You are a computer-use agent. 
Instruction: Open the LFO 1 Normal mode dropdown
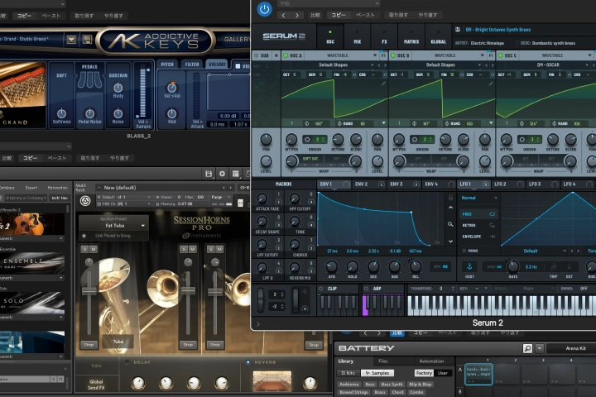coord(479,198)
